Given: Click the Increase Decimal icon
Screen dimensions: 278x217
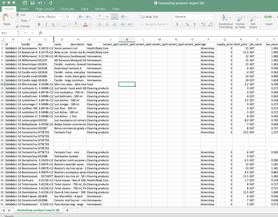Looking at the screenshot, I should [203, 24].
